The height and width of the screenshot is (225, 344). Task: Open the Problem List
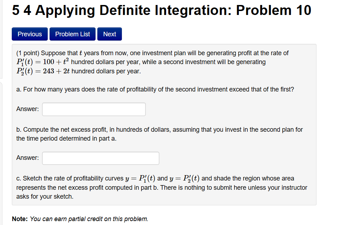pyautogui.click(x=72, y=34)
